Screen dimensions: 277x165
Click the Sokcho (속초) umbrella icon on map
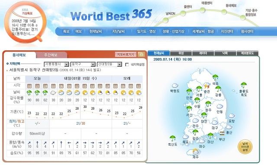point(216,77)
